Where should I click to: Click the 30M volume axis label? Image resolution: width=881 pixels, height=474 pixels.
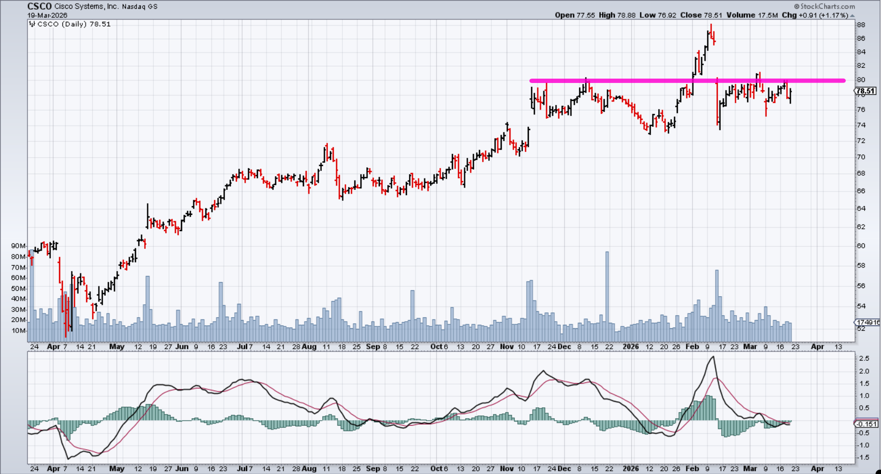pyautogui.click(x=18, y=310)
